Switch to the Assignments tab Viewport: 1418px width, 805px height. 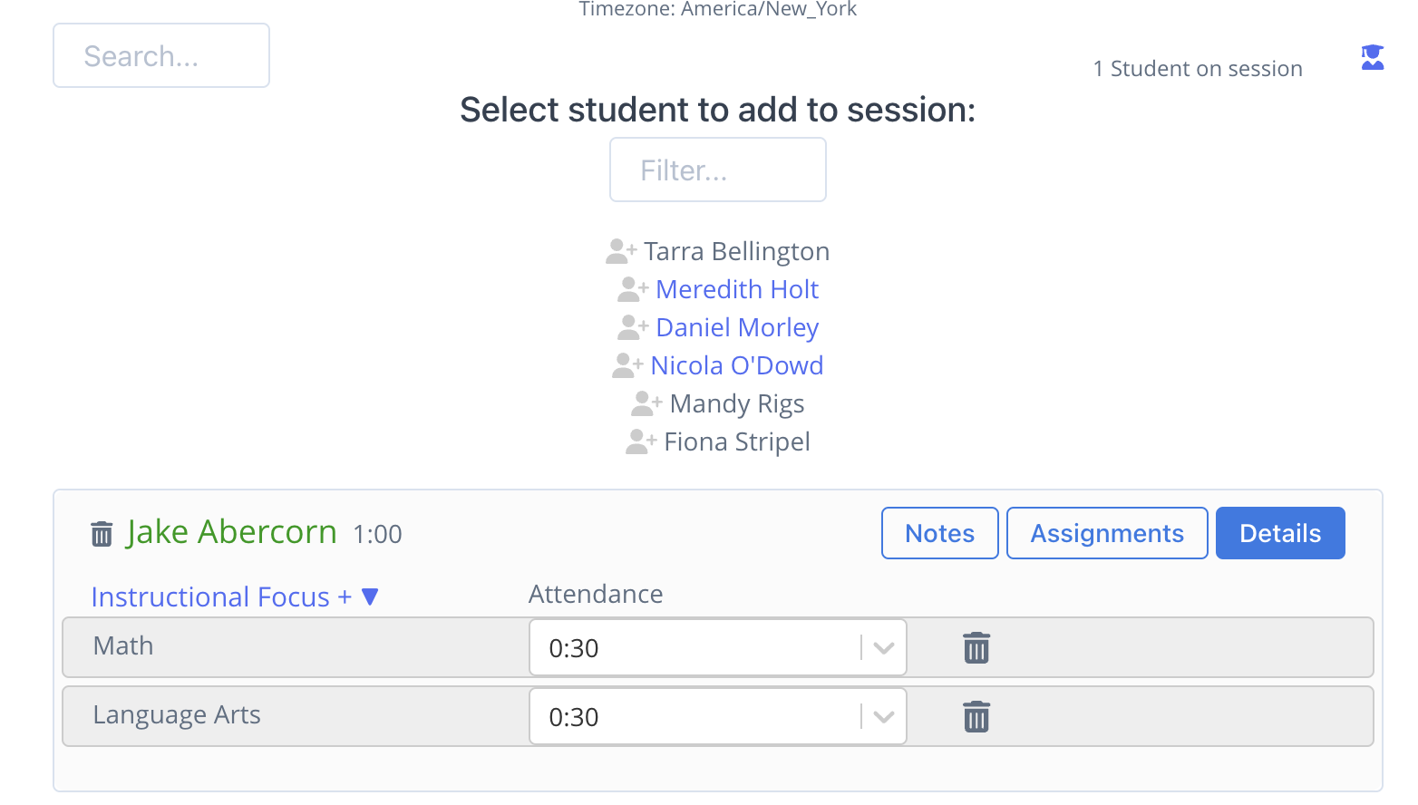(1107, 533)
